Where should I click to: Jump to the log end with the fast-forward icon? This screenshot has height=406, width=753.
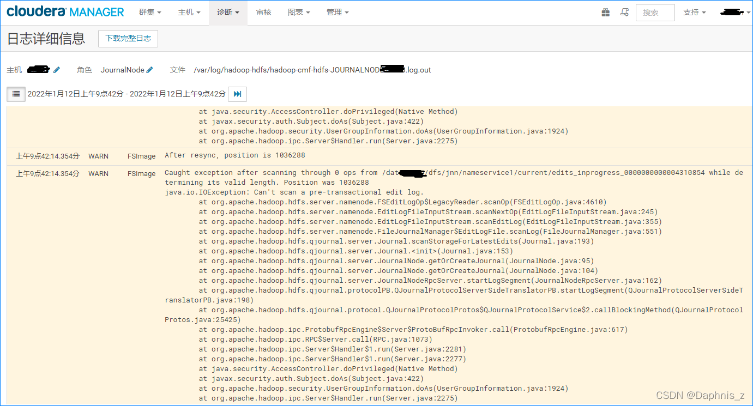[x=237, y=94]
